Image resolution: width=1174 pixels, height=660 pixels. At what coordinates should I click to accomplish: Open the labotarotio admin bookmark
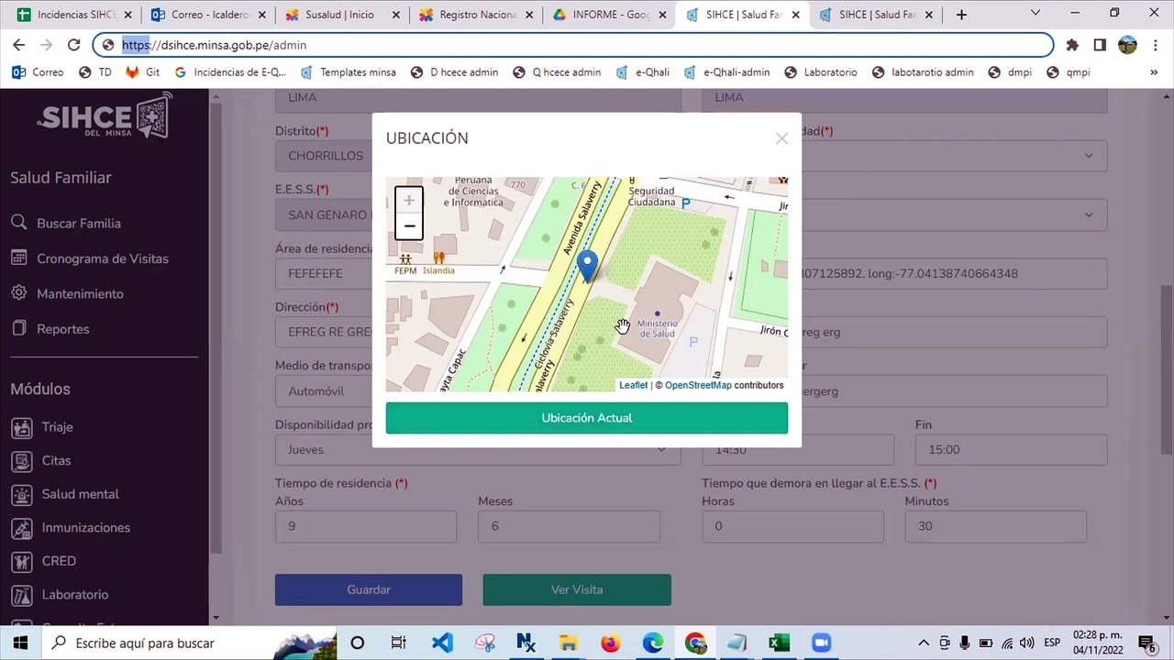[923, 72]
